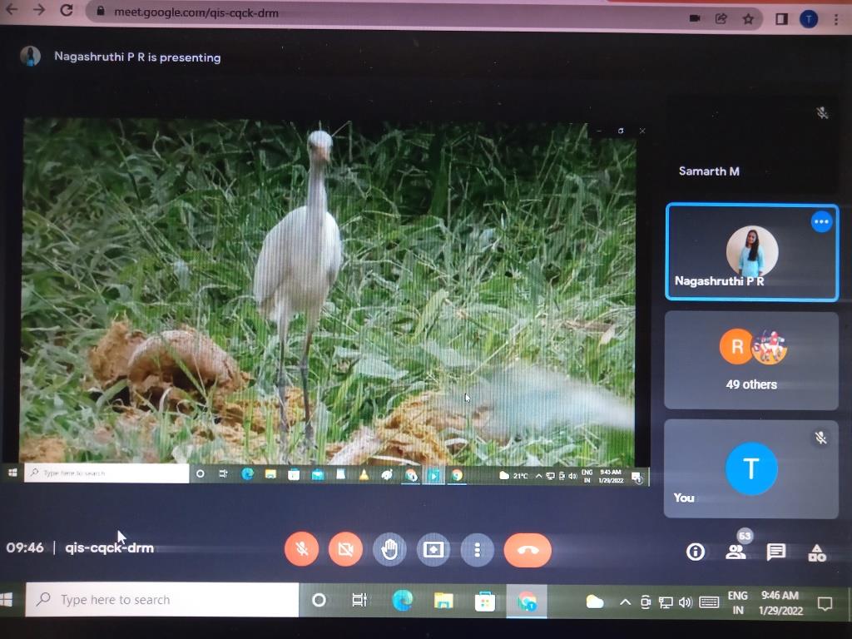The image size is (852, 639).
Task: Raise your hand in the meeting
Action: pos(389,550)
